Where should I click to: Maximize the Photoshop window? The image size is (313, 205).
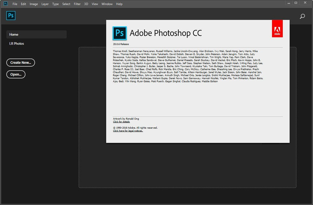[x=296, y=3]
